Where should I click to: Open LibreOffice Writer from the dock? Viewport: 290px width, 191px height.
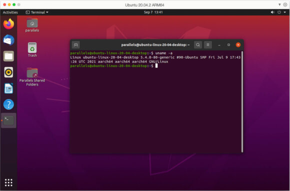(8, 88)
